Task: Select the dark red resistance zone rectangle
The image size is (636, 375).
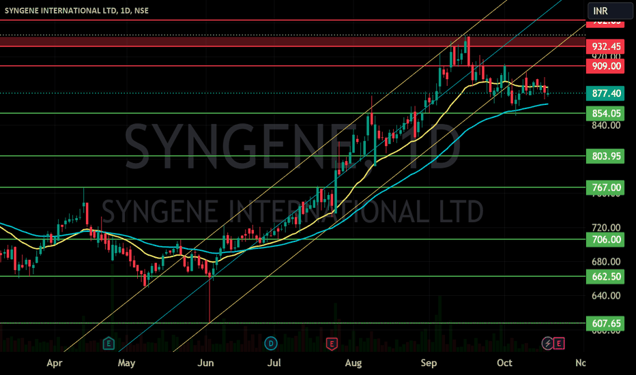Action: [293, 41]
